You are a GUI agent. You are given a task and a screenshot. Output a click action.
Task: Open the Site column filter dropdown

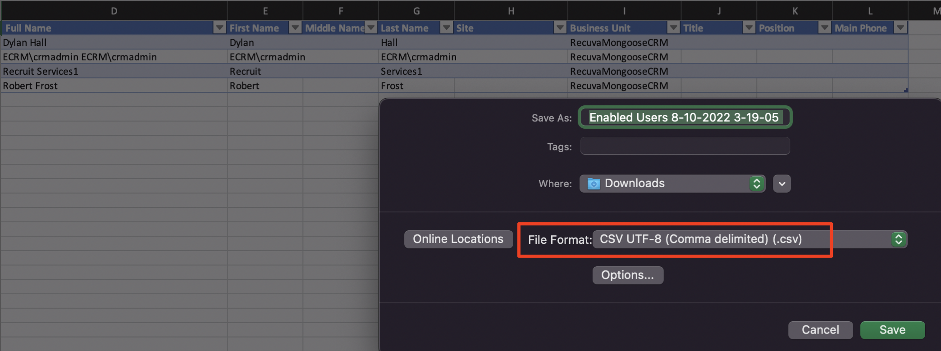pyautogui.click(x=560, y=28)
